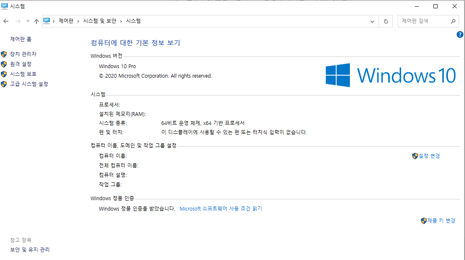Refresh the page with refresh button
Viewport: 465px width, 260px height.
coord(386,21)
